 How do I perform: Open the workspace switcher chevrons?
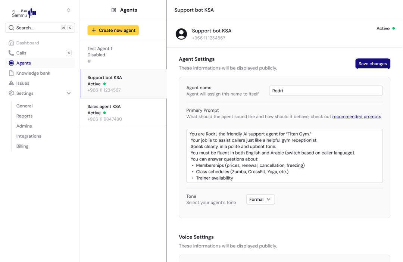68,10
